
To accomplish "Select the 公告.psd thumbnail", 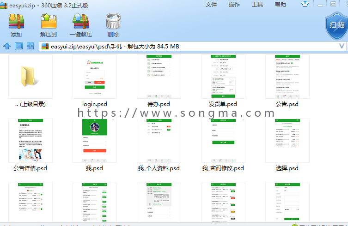I will click(287, 77).
